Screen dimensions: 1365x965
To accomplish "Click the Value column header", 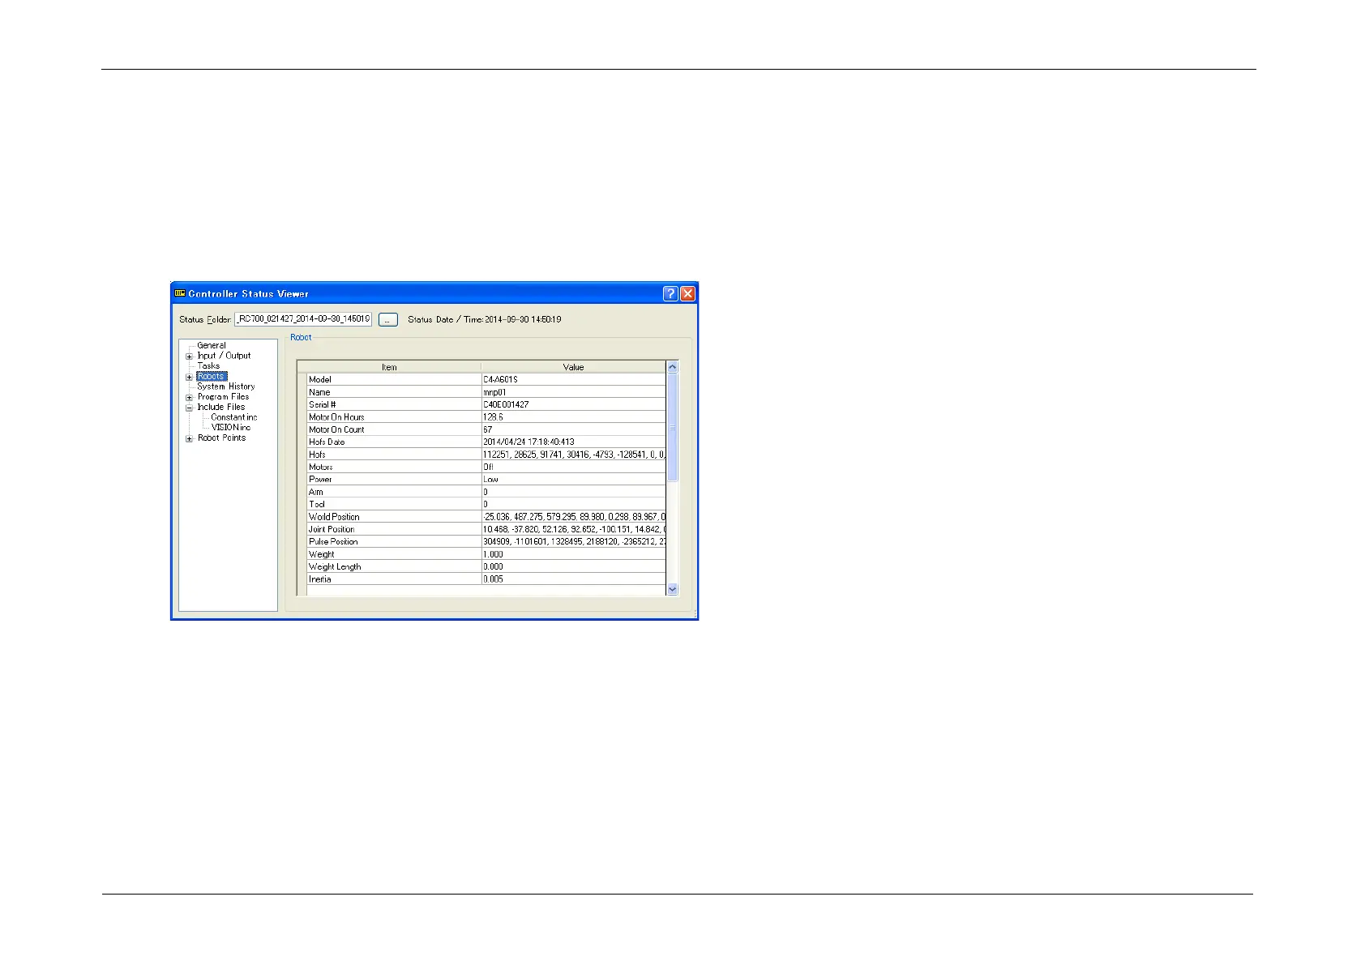I will 573,367.
